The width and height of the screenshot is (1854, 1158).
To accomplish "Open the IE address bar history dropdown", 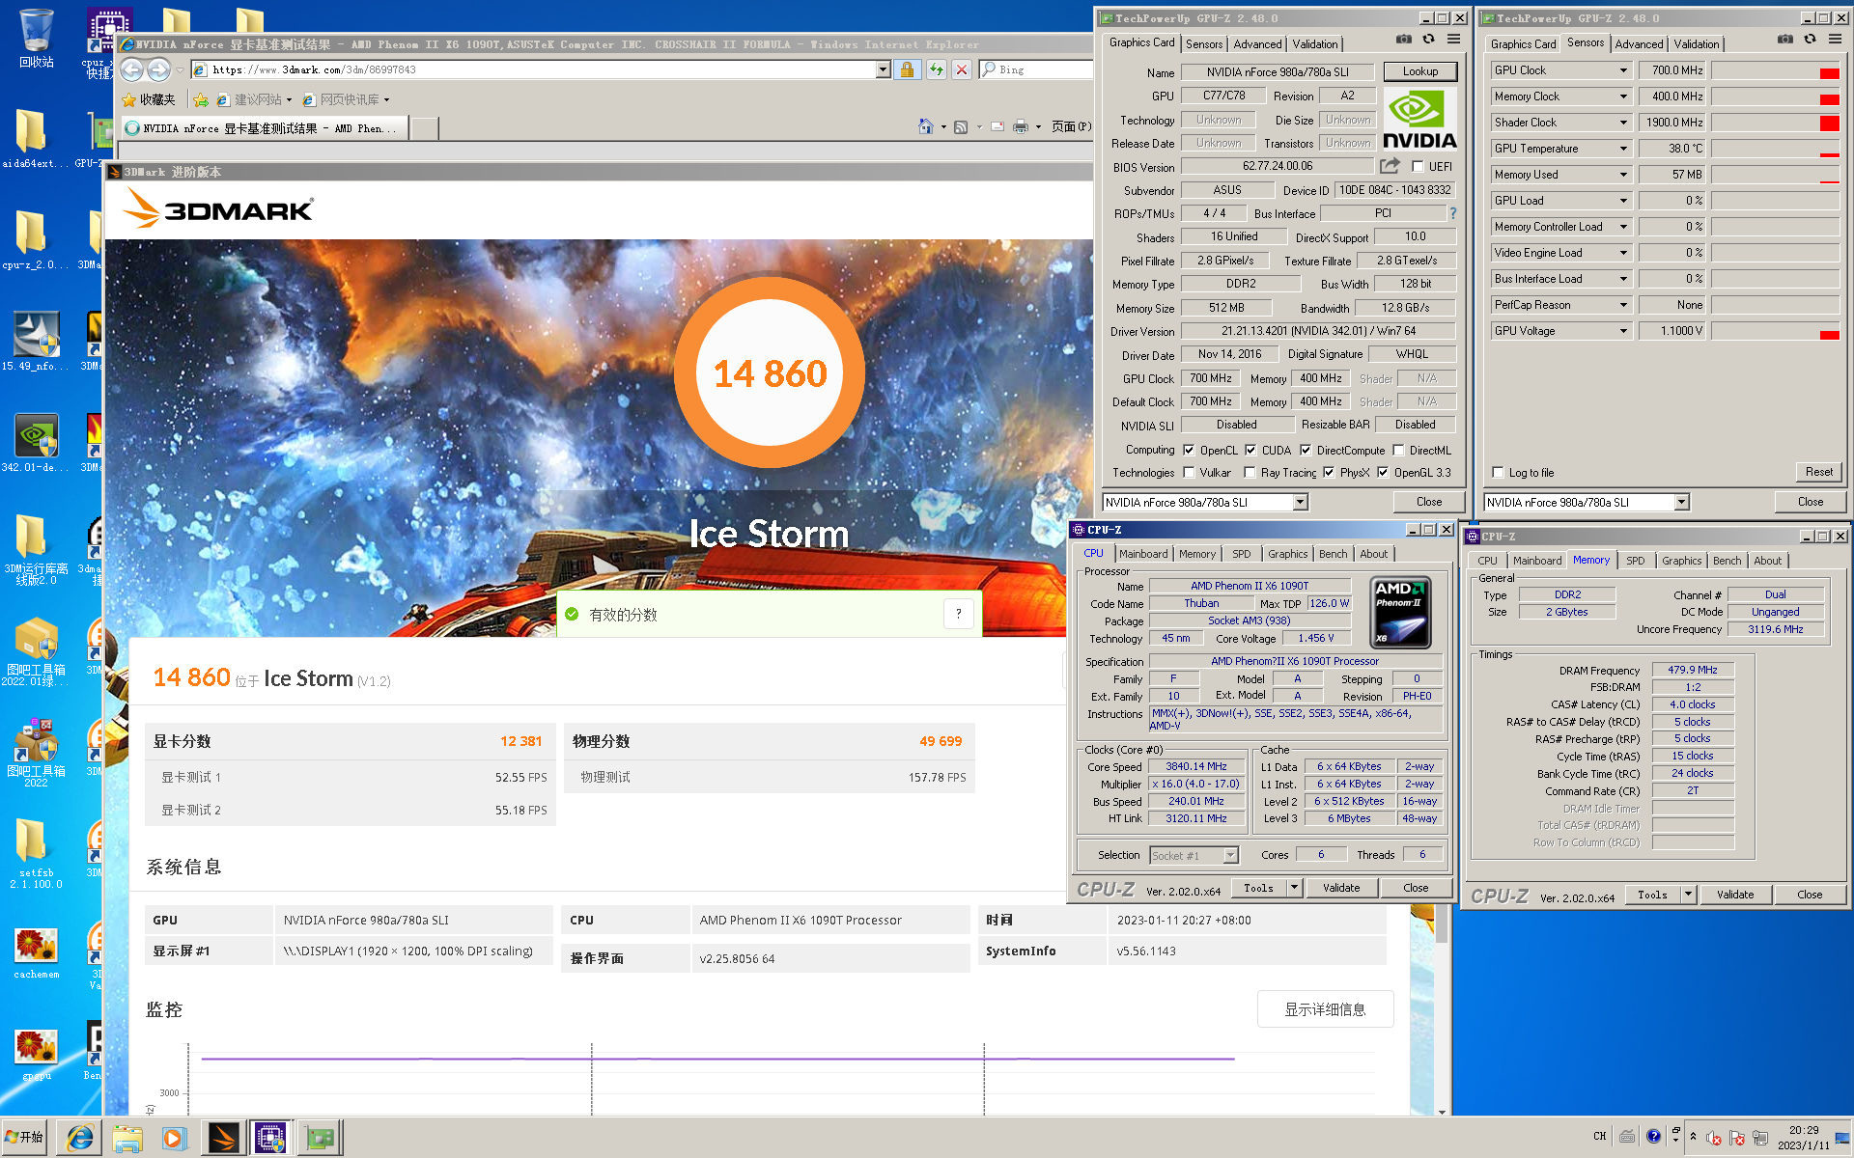I will [x=883, y=69].
